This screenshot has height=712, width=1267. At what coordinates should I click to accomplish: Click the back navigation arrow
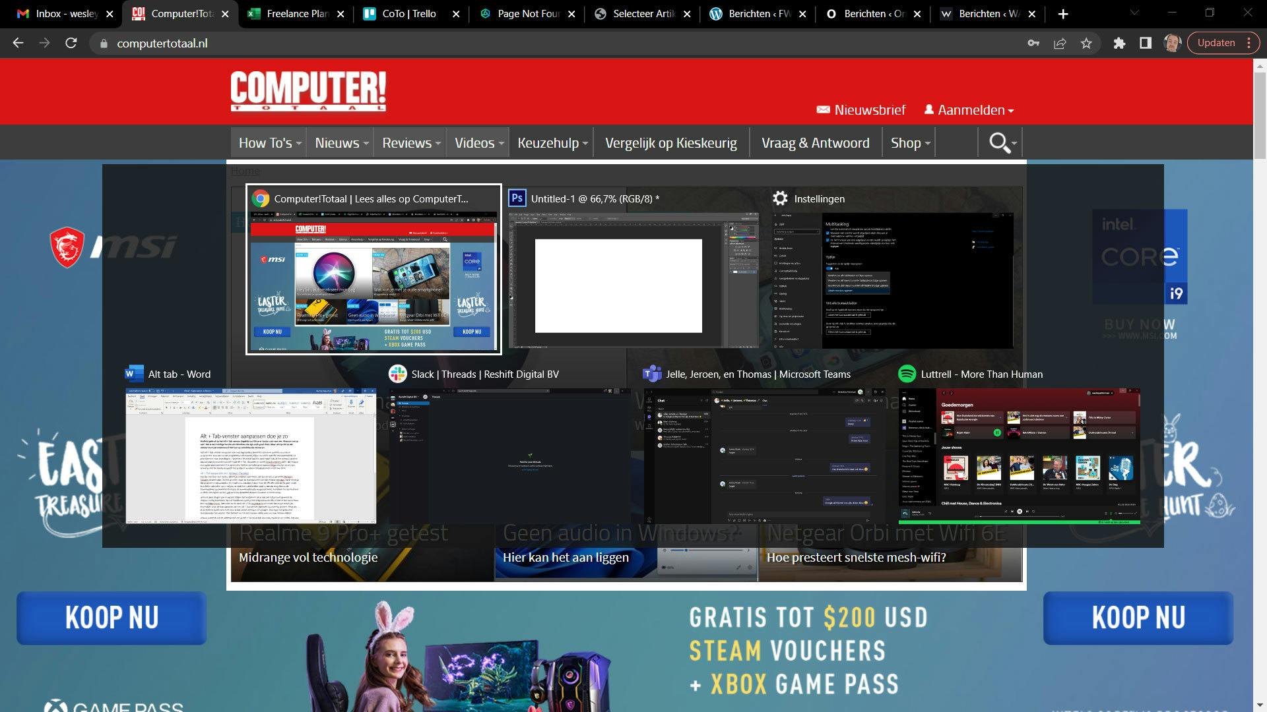tap(18, 43)
